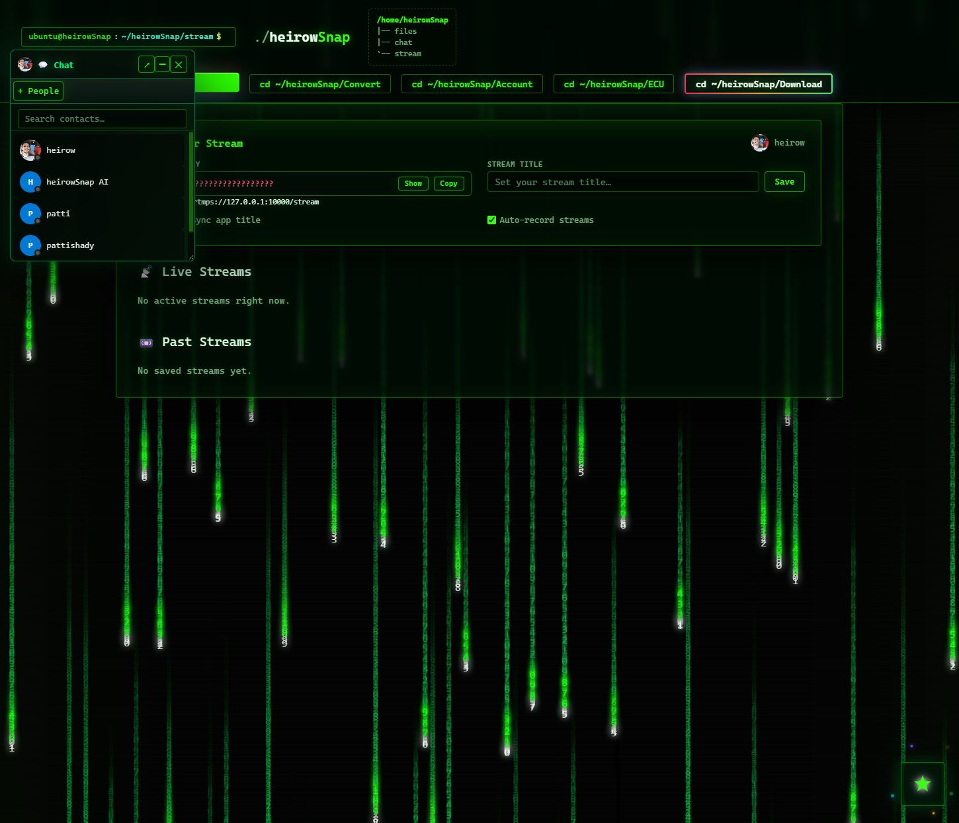Click the tape icon next to Past Streams
Viewport: 959px width, 823px height.
pos(146,342)
